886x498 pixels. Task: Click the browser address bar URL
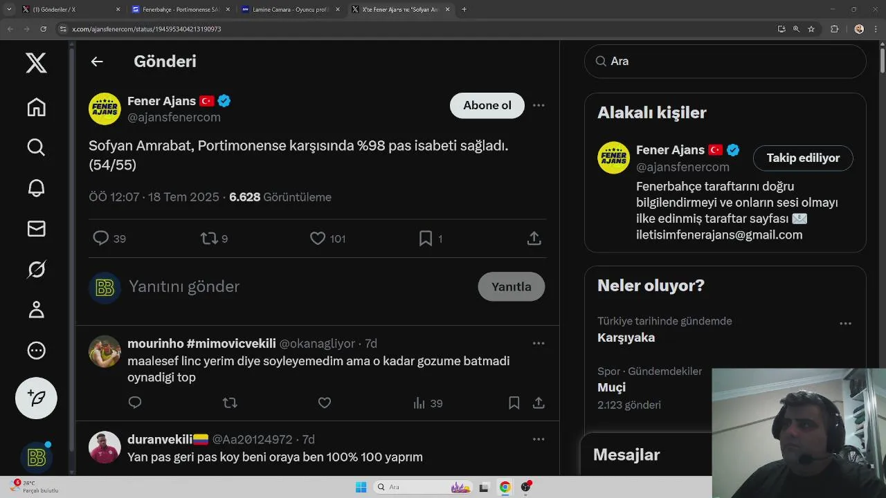point(147,29)
